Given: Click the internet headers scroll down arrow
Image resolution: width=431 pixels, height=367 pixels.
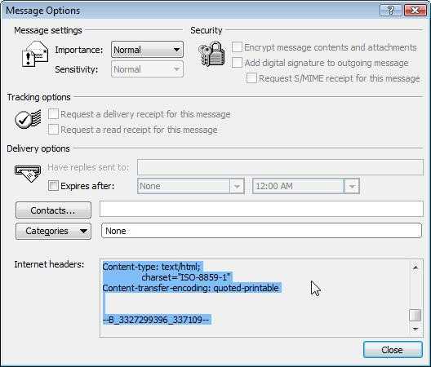Looking at the screenshot, I should click(415, 329).
